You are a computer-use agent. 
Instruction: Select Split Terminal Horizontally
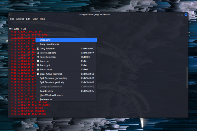(54, 78)
